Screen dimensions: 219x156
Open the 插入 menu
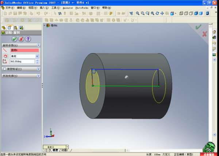coord(43,7)
